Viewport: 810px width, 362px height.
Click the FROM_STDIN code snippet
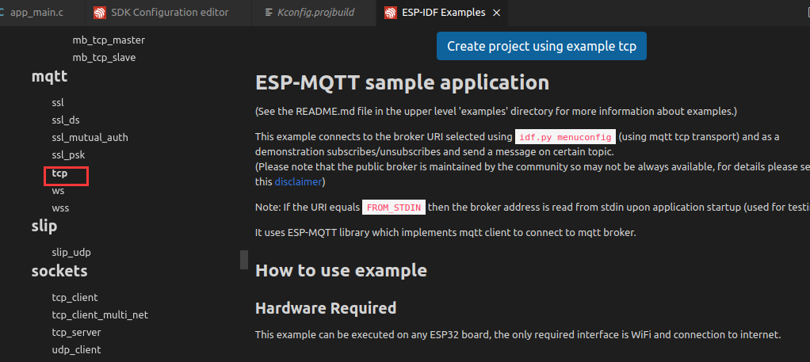pyautogui.click(x=394, y=208)
